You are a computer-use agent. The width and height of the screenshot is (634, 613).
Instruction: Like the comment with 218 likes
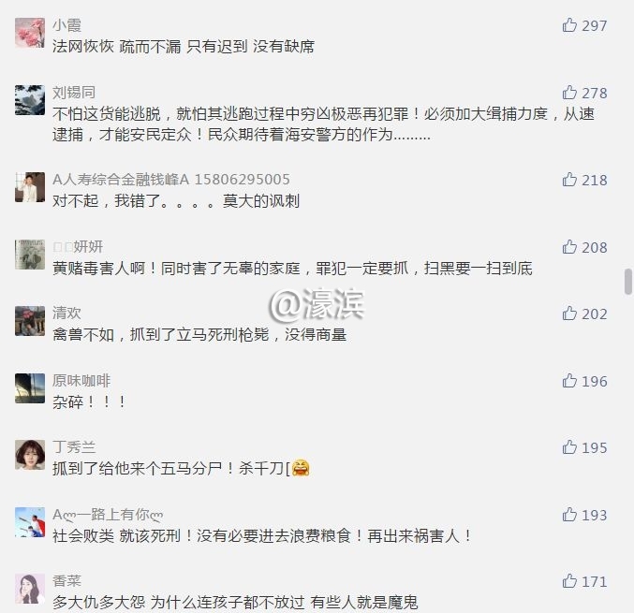(x=569, y=180)
